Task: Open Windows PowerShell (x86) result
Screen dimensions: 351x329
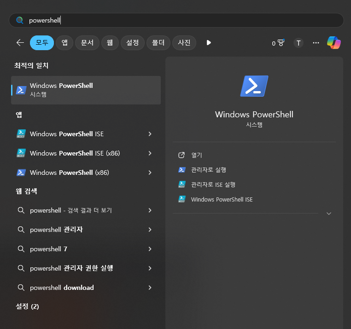Action: (x=86, y=173)
